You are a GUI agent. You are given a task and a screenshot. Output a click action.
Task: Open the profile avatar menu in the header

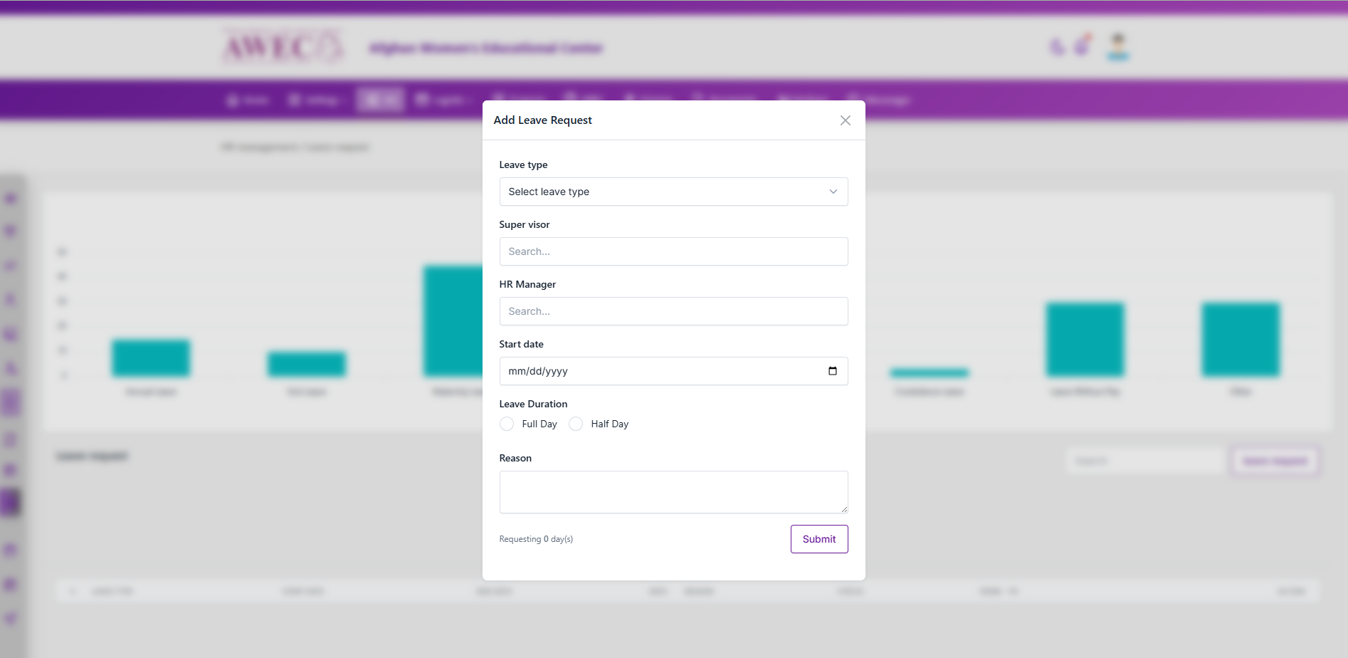click(1118, 46)
